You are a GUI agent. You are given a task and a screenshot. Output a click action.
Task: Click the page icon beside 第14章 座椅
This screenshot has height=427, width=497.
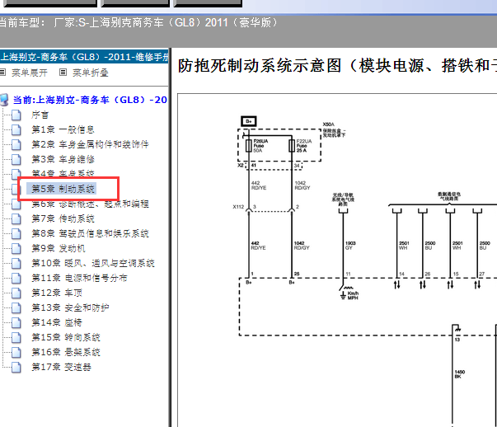[x=16, y=323]
